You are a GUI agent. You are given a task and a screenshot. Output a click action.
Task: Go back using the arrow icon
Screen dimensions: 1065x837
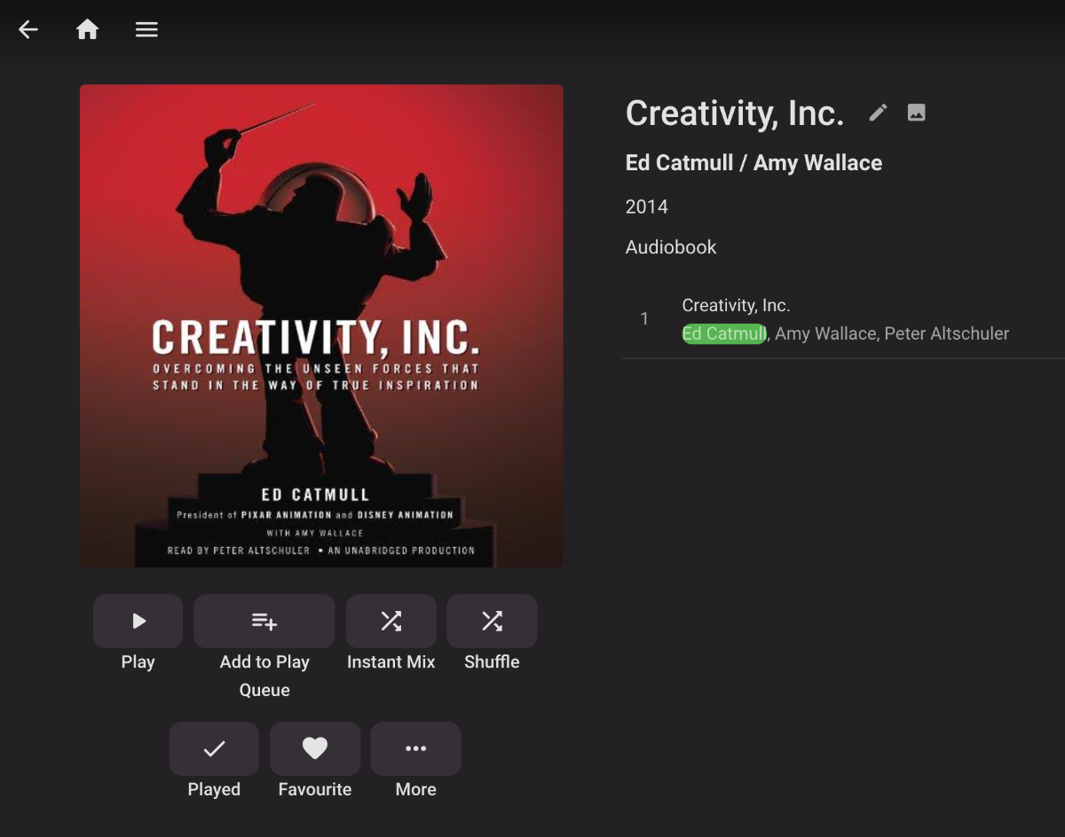click(28, 29)
